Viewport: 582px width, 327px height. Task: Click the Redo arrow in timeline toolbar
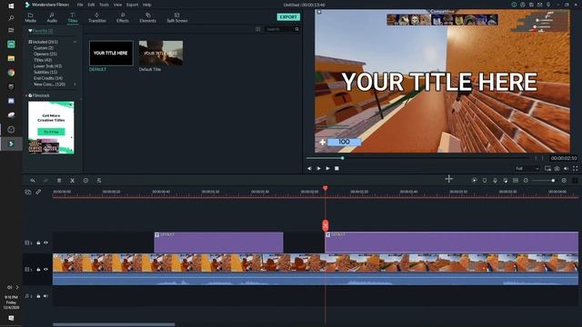coord(45,180)
